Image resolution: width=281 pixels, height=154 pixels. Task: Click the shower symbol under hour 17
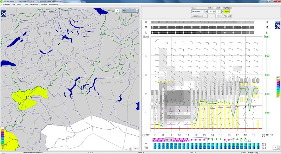[x=241, y=141]
